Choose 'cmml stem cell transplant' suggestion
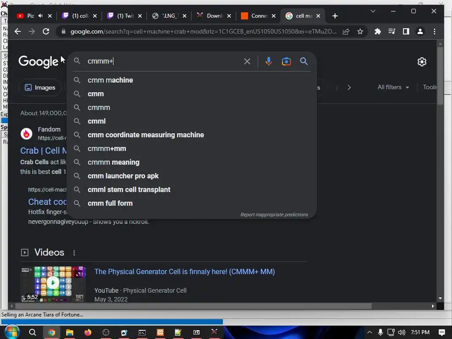Viewport: 452px width, 339px height. pyautogui.click(x=192, y=190)
